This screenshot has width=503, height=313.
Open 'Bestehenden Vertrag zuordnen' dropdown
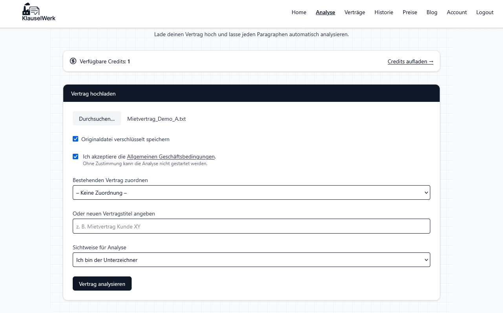251,193
